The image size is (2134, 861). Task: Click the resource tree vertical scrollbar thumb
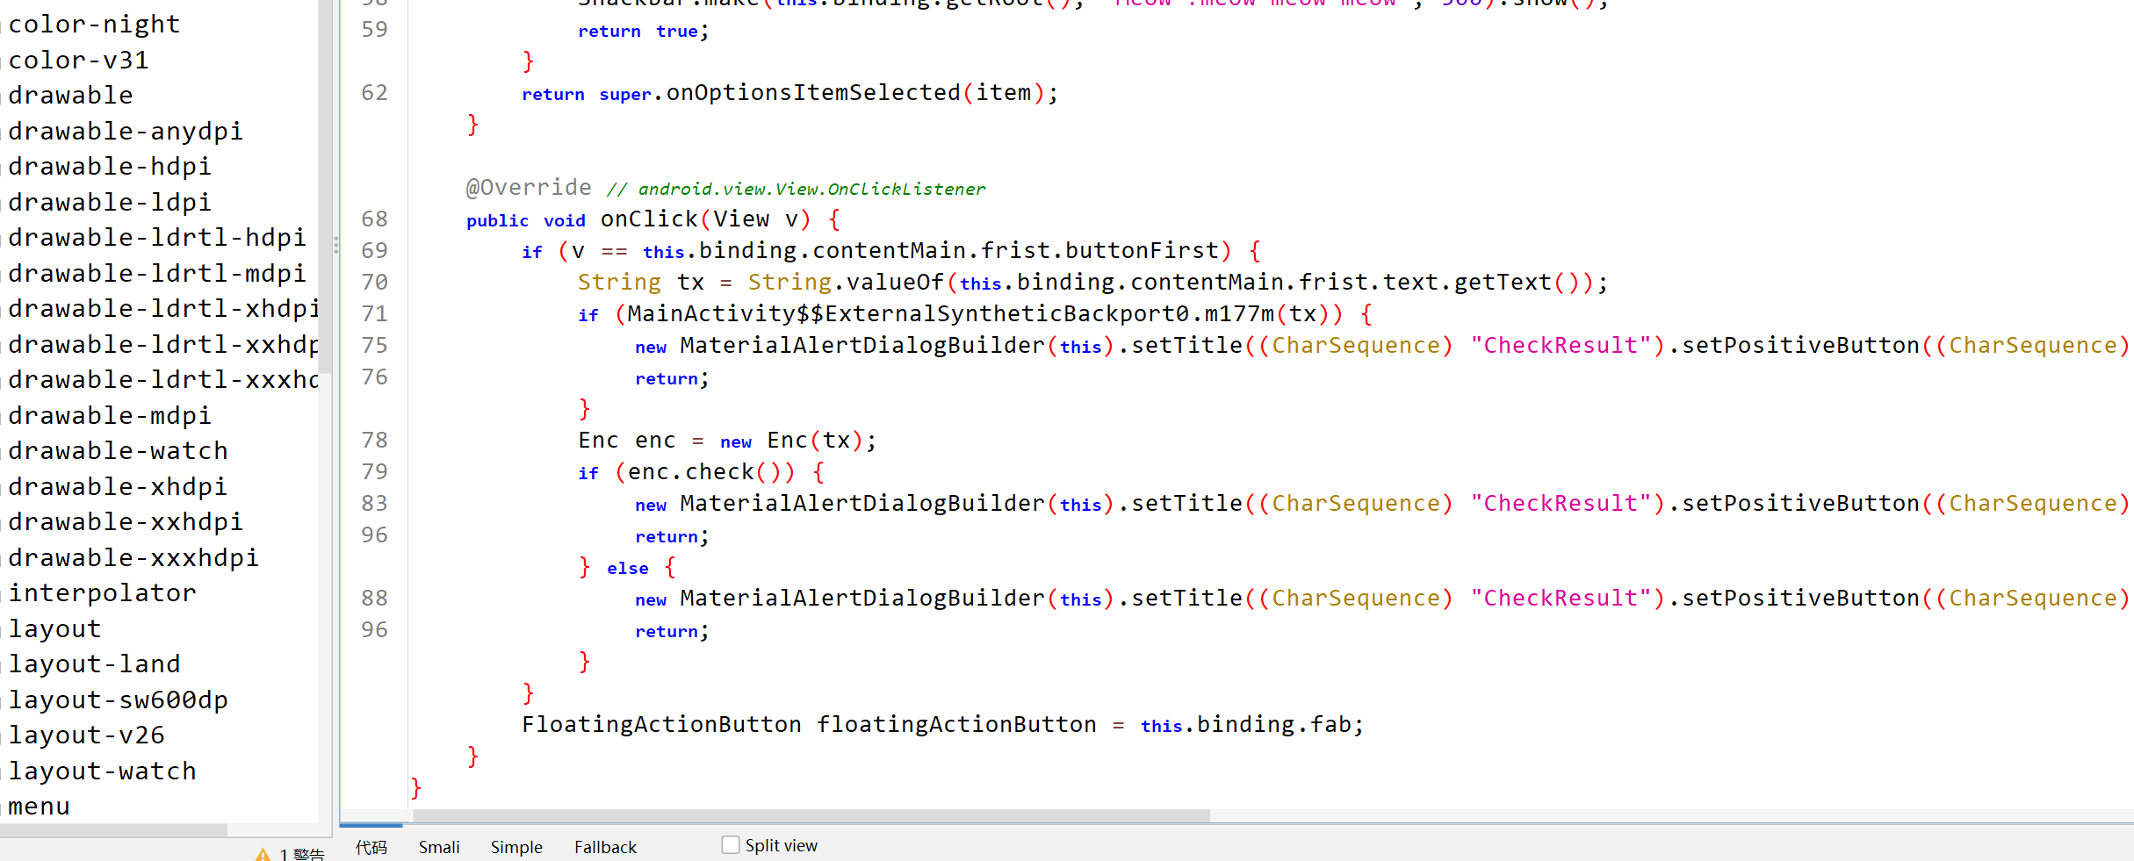(x=325, y=186)
